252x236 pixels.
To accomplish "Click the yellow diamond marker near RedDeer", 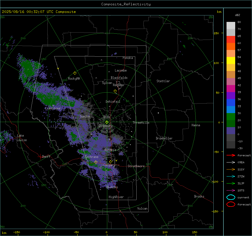I will click(115, 91).
